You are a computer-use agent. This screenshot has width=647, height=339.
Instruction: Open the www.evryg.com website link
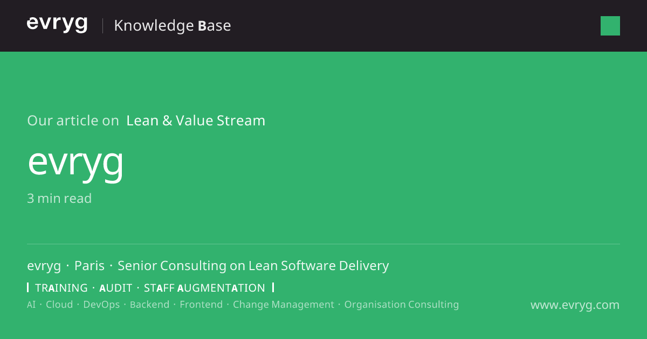click(x=575, y=305)
